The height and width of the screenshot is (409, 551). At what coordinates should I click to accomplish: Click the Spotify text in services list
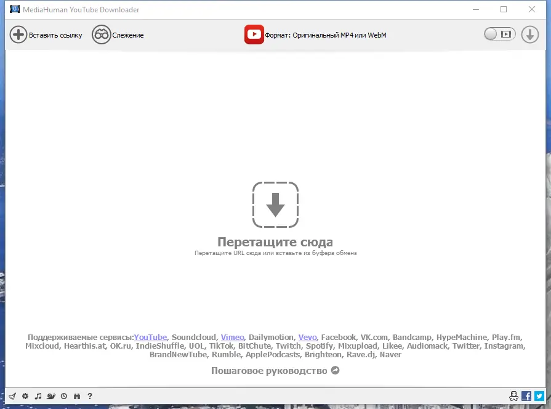[x=319, y=346]
